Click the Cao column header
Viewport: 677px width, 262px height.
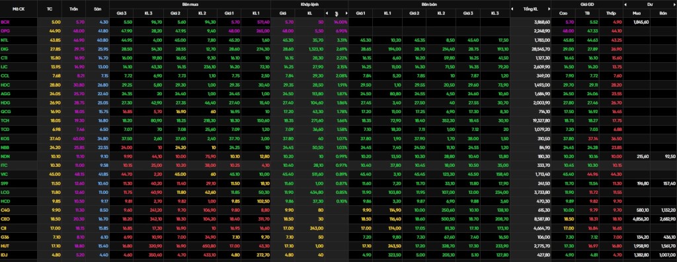coord(563,13)
